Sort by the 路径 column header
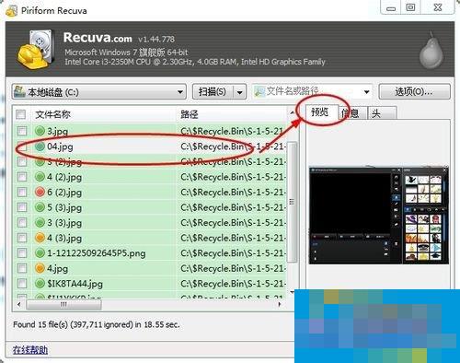Image resolution: width=460 pixels, height=363 pixels. [190, 114]
